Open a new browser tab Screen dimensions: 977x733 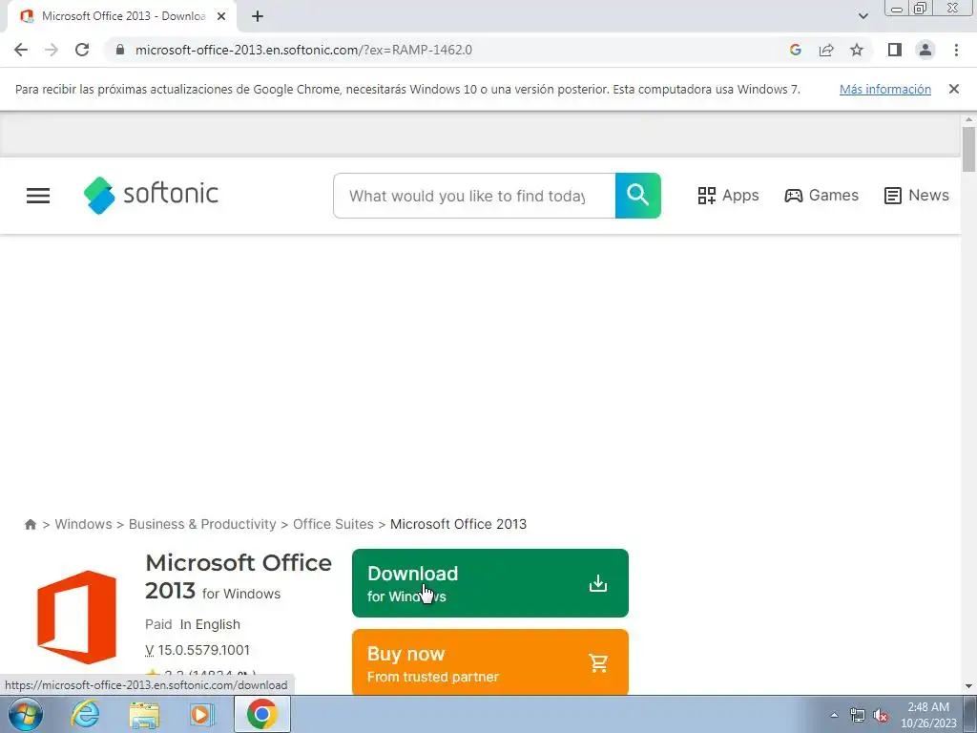point(258,16)
